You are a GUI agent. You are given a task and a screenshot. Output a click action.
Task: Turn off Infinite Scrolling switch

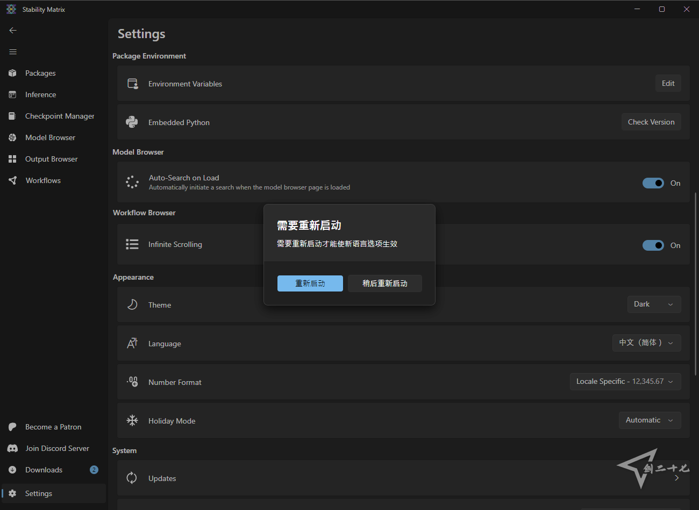click(653, 245)
